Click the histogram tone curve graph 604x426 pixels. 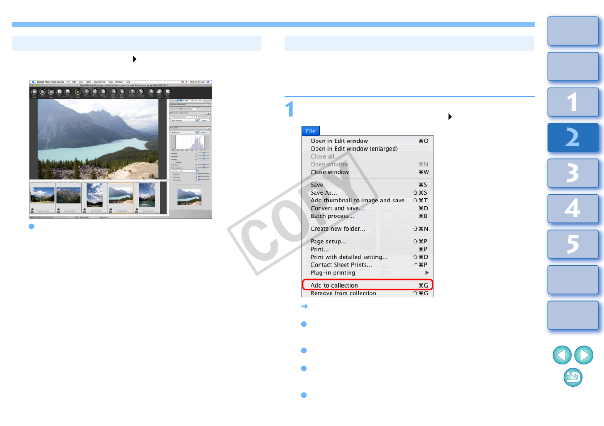190,142
